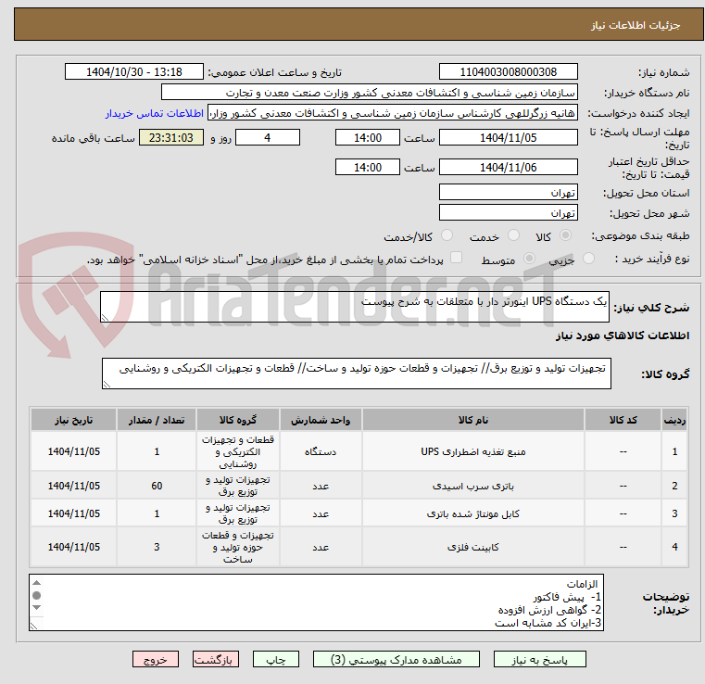Click the unit cell دستگاه
The image size is (705, 684).
[321, 451]
